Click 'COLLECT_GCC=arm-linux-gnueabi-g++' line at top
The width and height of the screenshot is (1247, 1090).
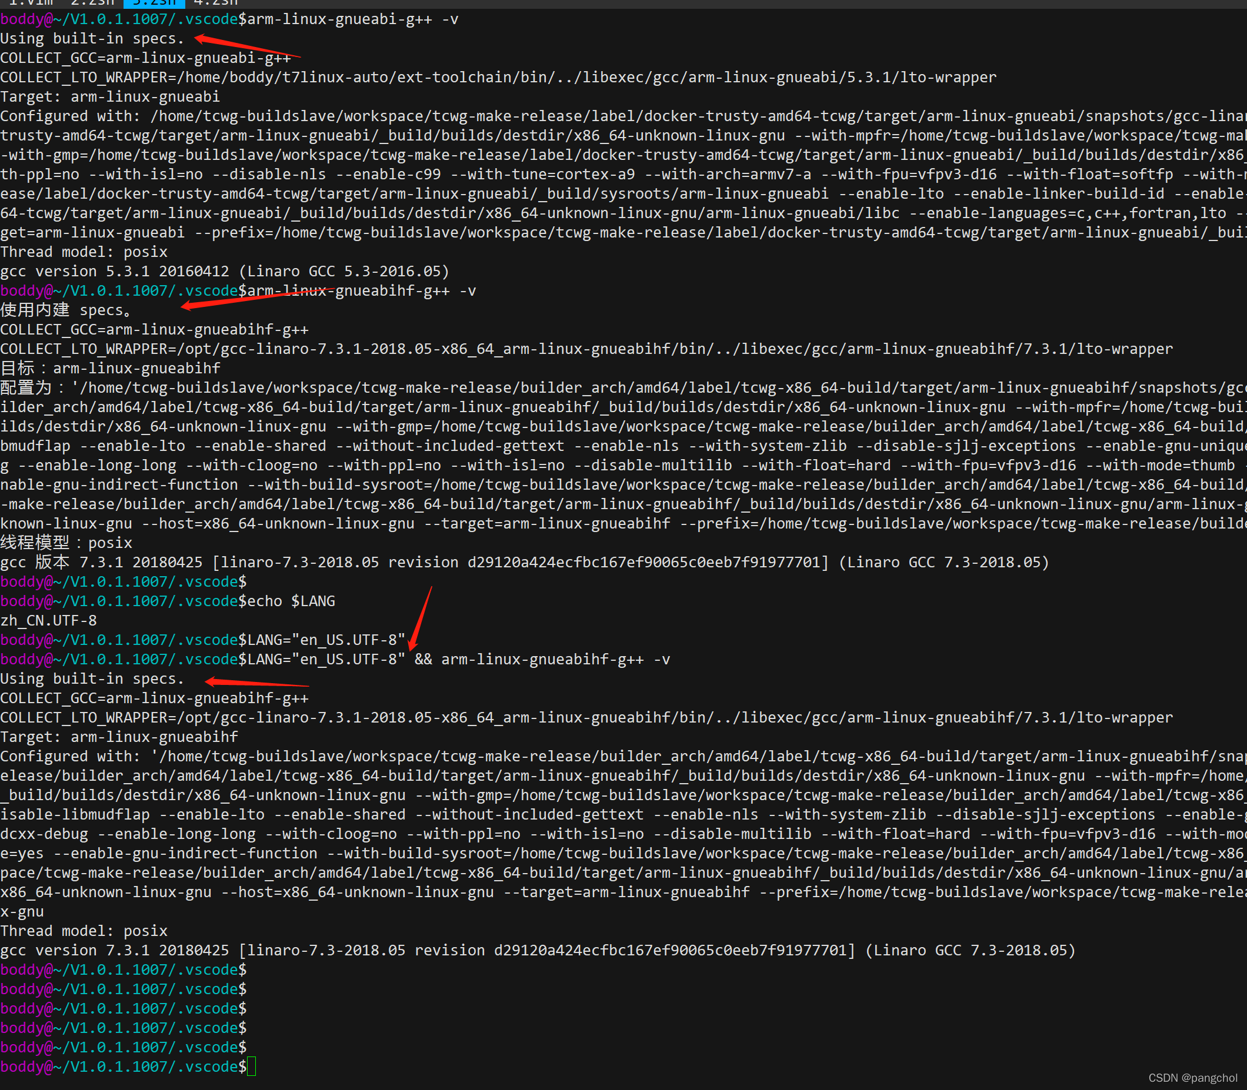click(145, 58)
